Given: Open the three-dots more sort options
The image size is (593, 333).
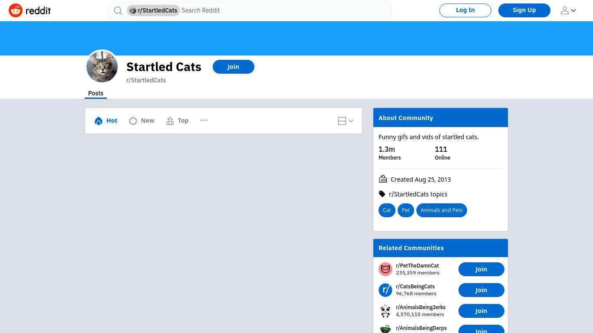Looking at the screenshot, I should click(204, 120).
